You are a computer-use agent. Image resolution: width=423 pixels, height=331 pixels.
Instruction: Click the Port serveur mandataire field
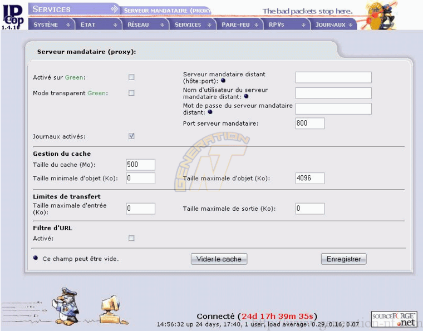click(x=310, y=123)
